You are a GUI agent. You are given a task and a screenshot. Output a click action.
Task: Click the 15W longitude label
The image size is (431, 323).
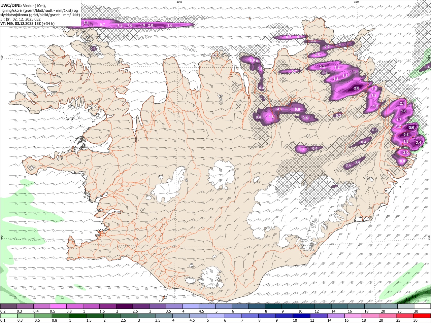pyautogui.click(x=357, y=2)
